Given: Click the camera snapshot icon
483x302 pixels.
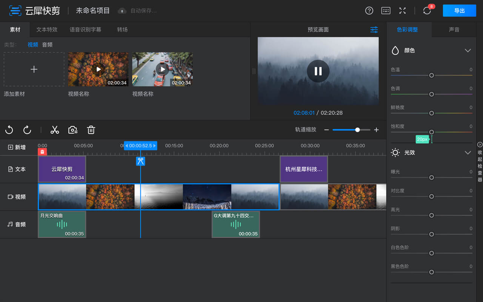Looking at the screenshot, I should click(73, 130).
